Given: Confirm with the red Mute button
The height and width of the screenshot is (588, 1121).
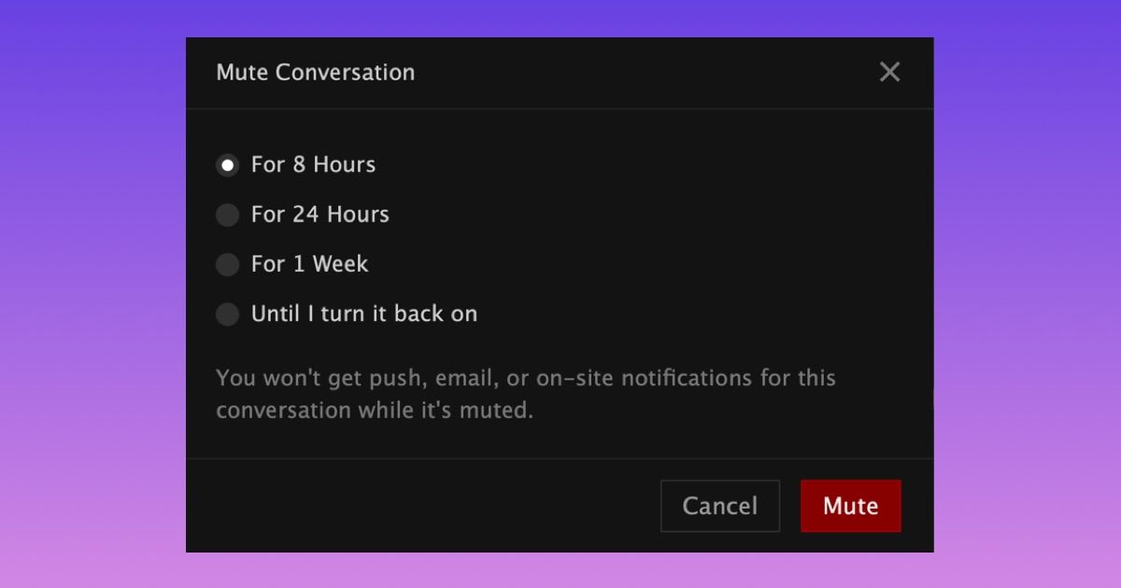Looking at the screenshot, I should [851, 506].
